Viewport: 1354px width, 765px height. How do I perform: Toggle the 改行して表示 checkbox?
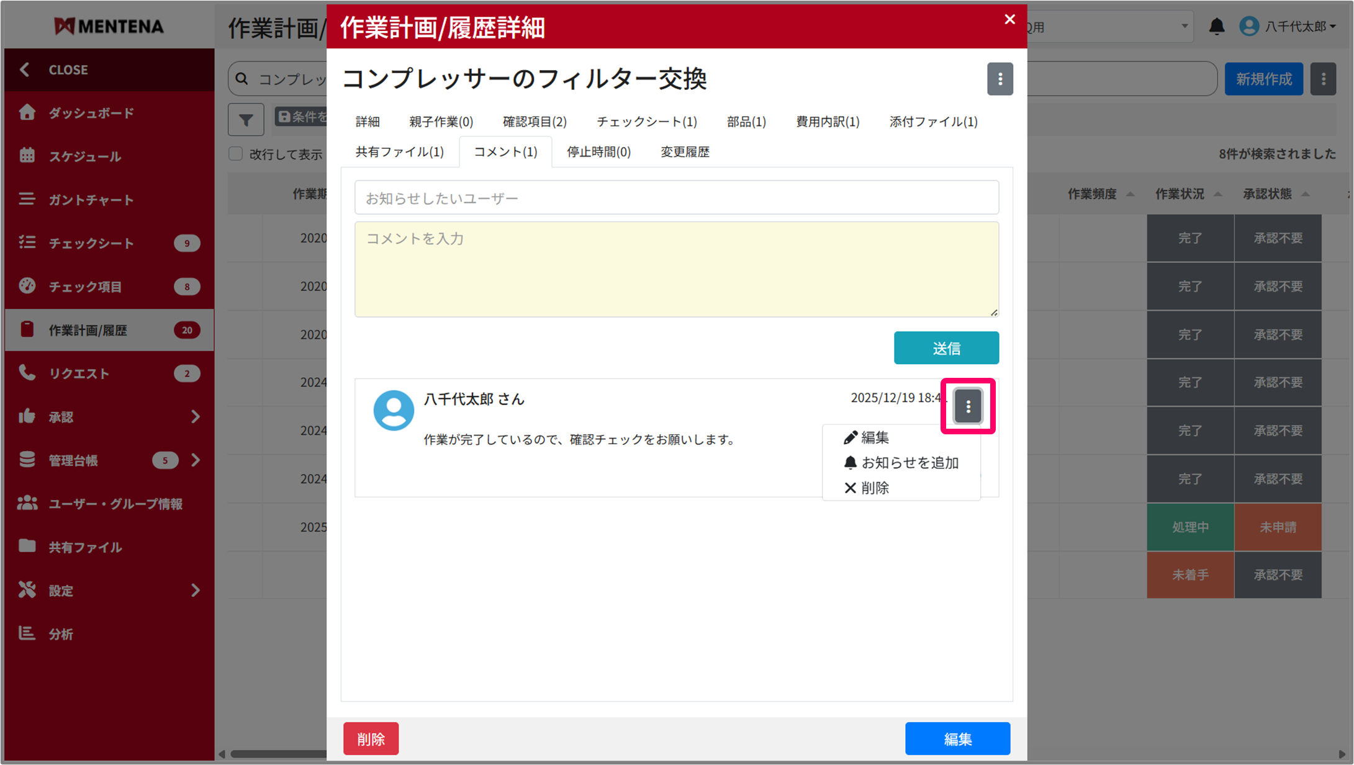235,153
